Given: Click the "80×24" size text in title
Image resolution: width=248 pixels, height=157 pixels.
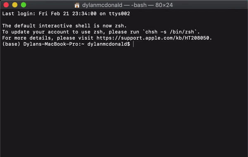Looking at the screenshot, I should (164, 5).
